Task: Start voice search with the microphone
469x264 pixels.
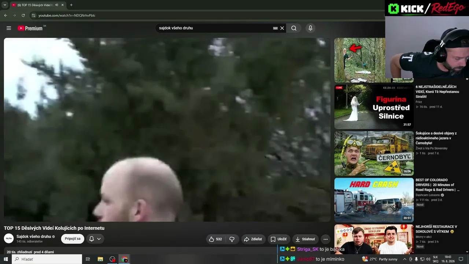Action: [310, 28]
